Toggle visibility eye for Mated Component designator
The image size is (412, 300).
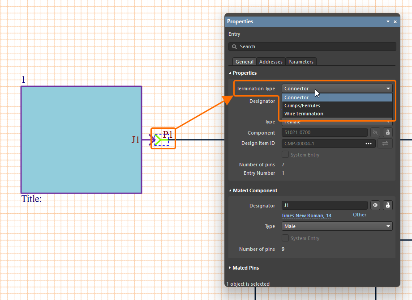point(375,206)
